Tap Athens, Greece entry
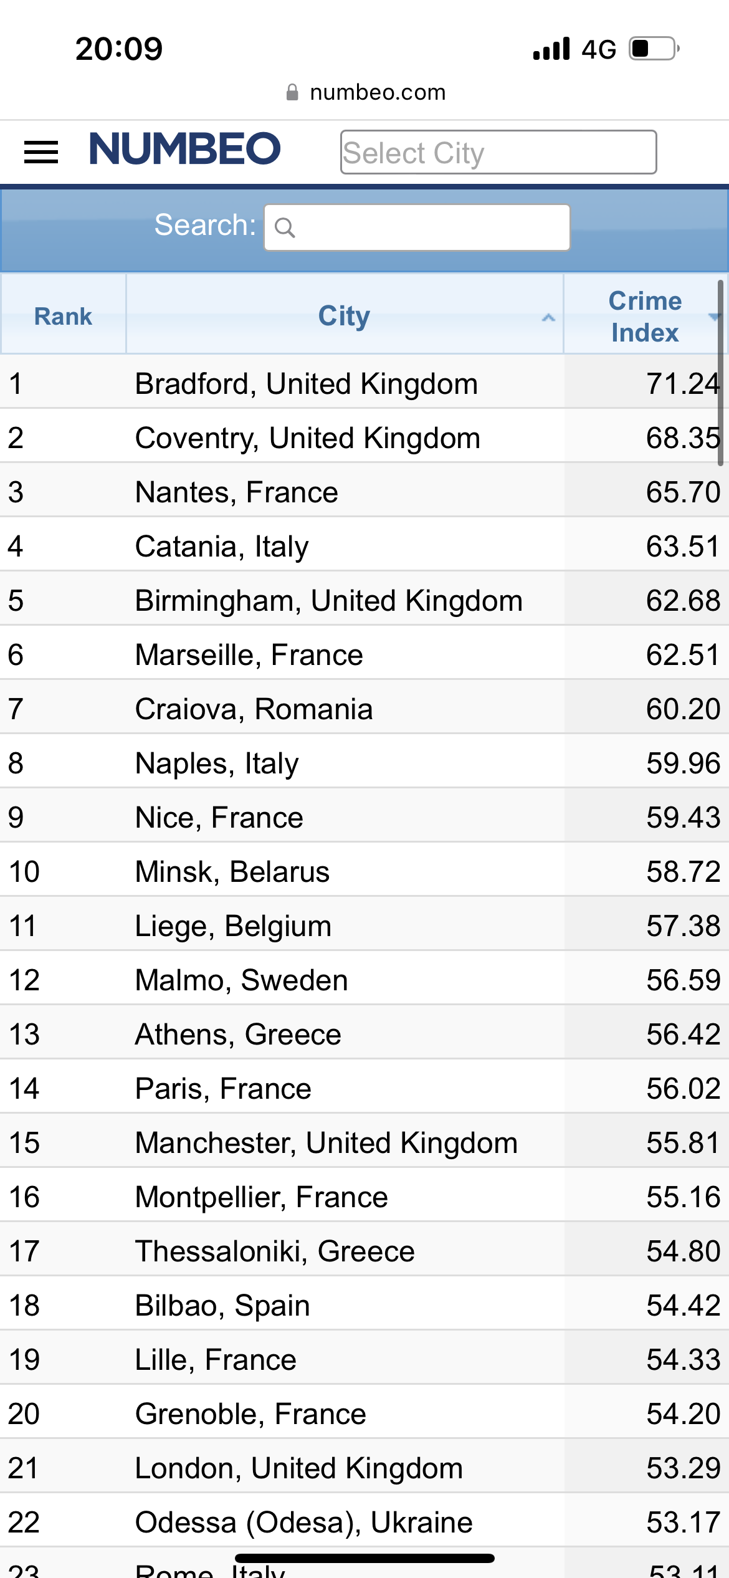Image resolution: width=729 pixels, height=1578 pixels. point(237,1034)
